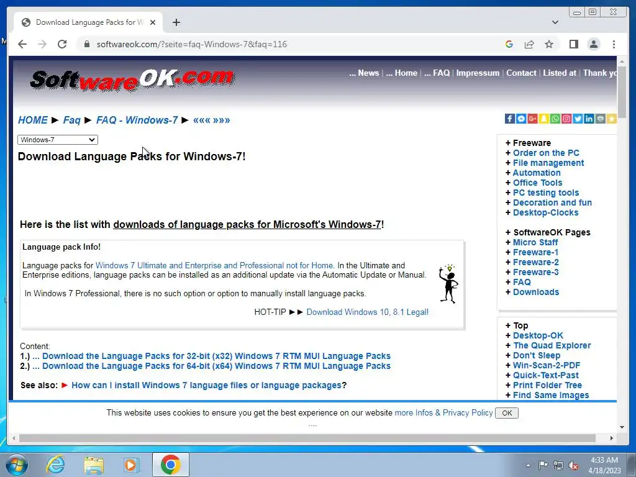Click the gray print icon
The height and width of the screenshot is (477, 636).
[601, 119]
